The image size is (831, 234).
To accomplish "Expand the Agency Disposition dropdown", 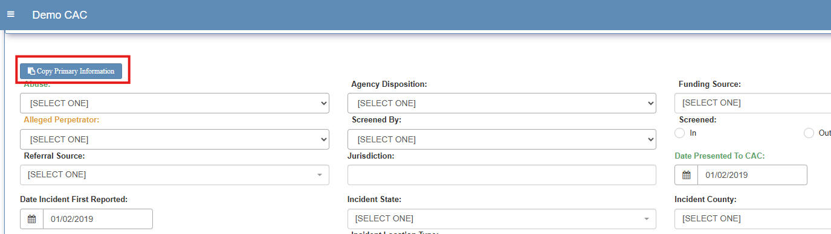I will point(502,103).
